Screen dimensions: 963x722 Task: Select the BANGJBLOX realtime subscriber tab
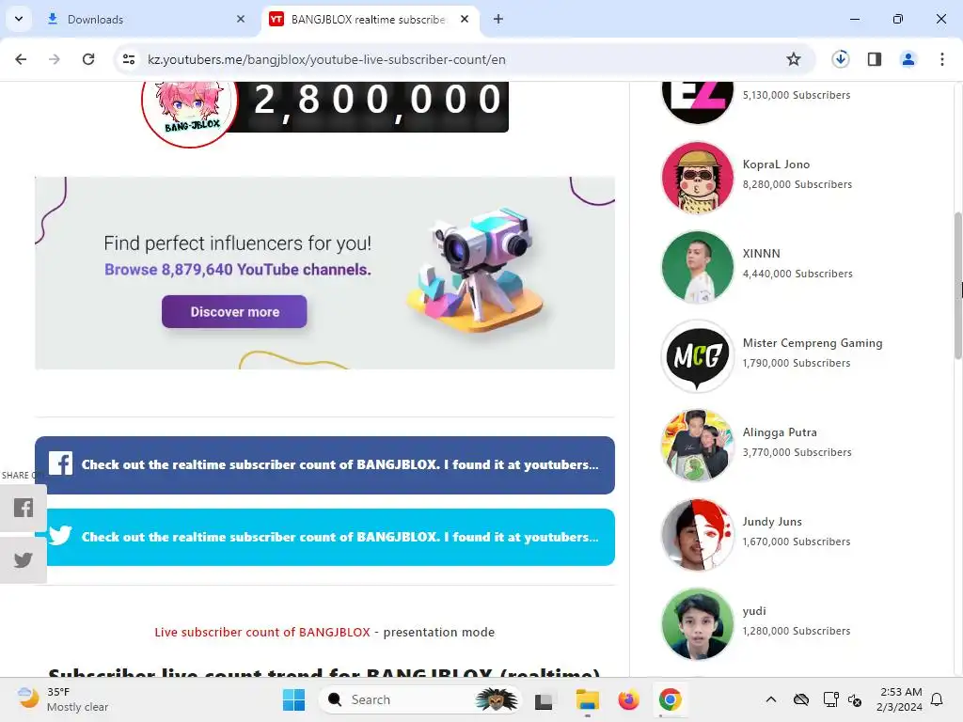tap(371, 19)
